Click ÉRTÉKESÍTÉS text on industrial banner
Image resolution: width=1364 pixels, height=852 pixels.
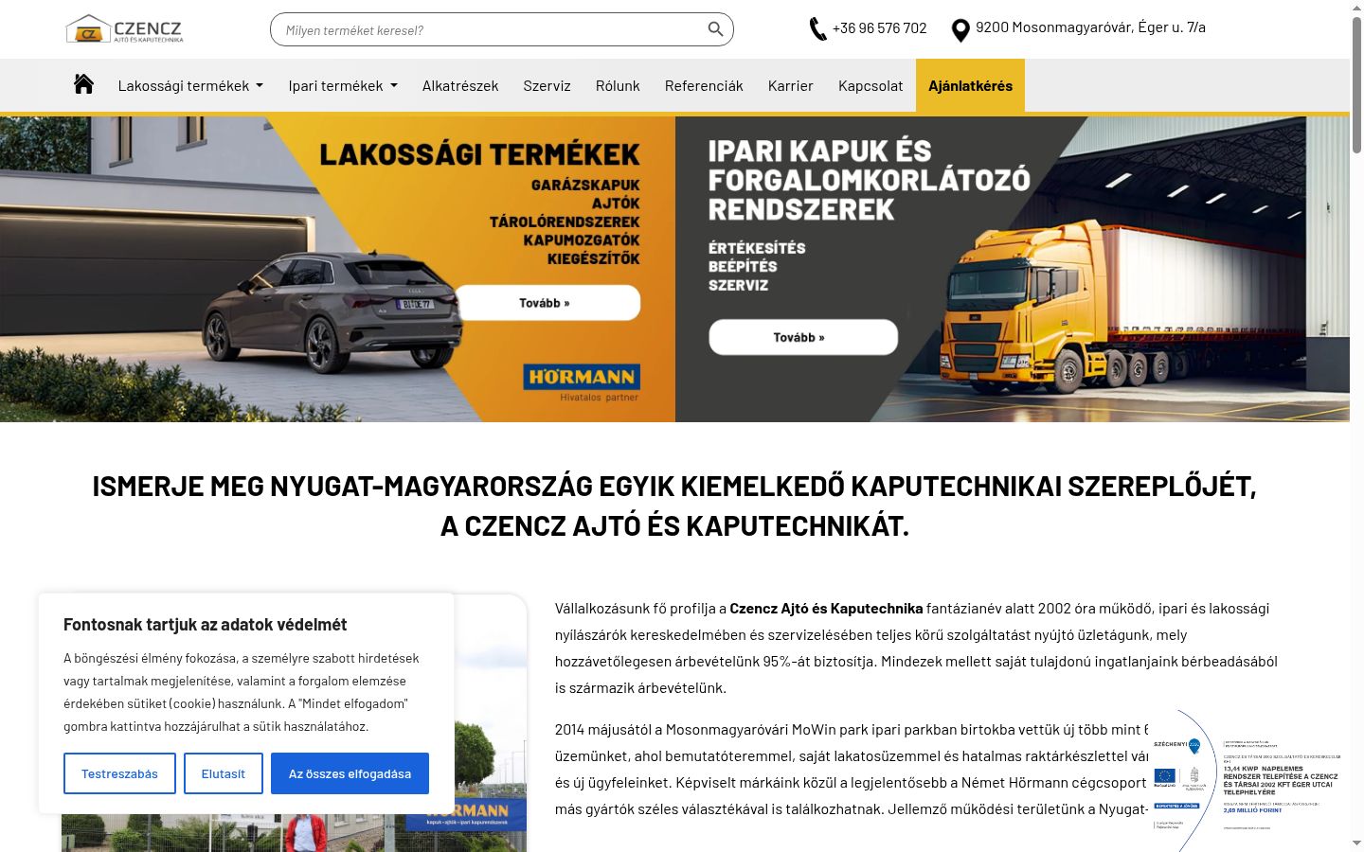click(757, 248)
